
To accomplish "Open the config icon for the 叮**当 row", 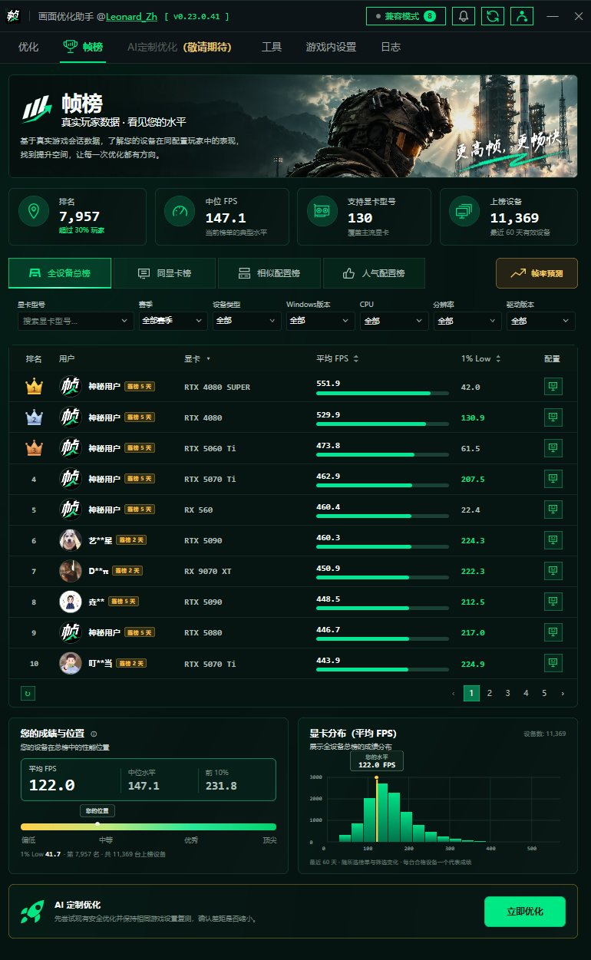I will pyautogui.click(x=553, y=663).
